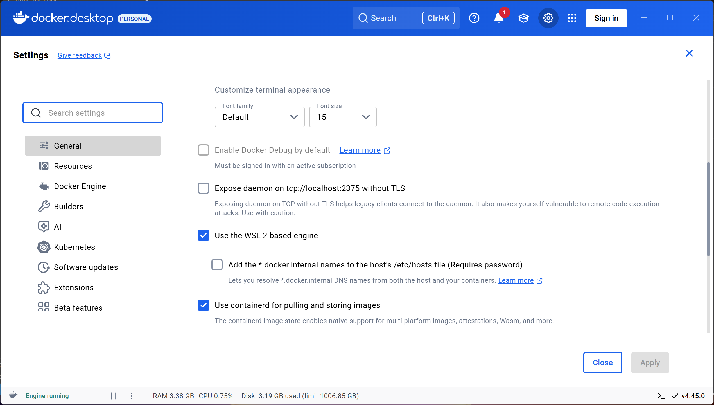Image resolution: width=714 pixels, height=405 pixels.
Task: Click the settings gear icon
Action: [548, 18]
